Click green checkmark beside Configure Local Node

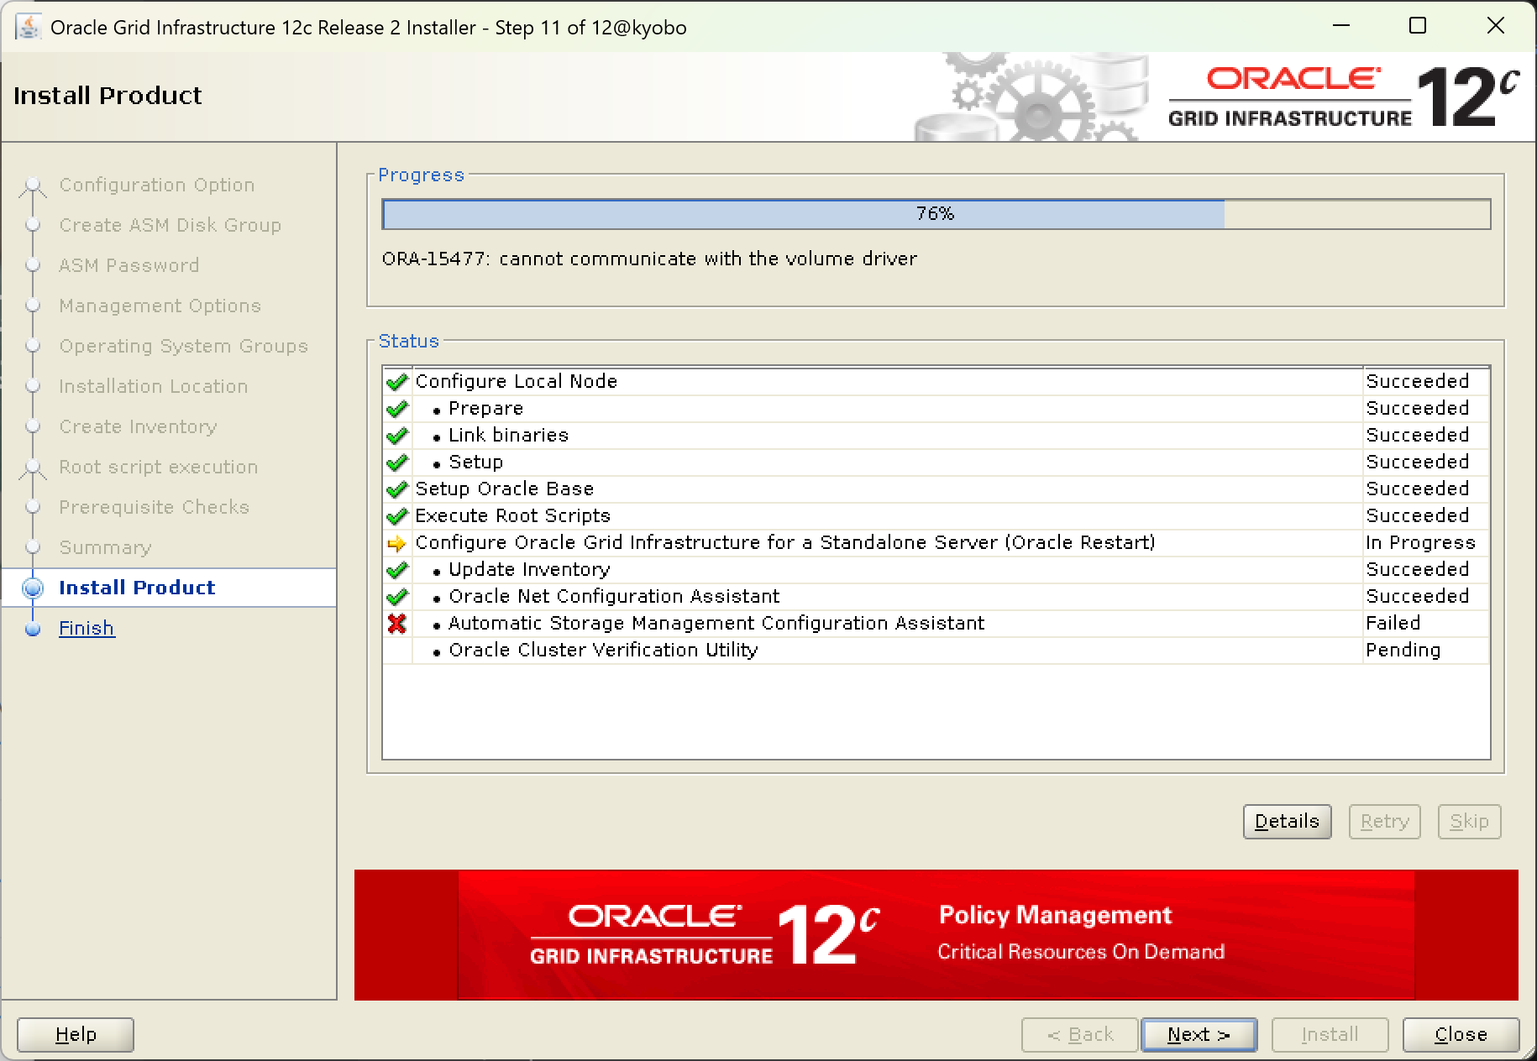[x=396, y=382]
